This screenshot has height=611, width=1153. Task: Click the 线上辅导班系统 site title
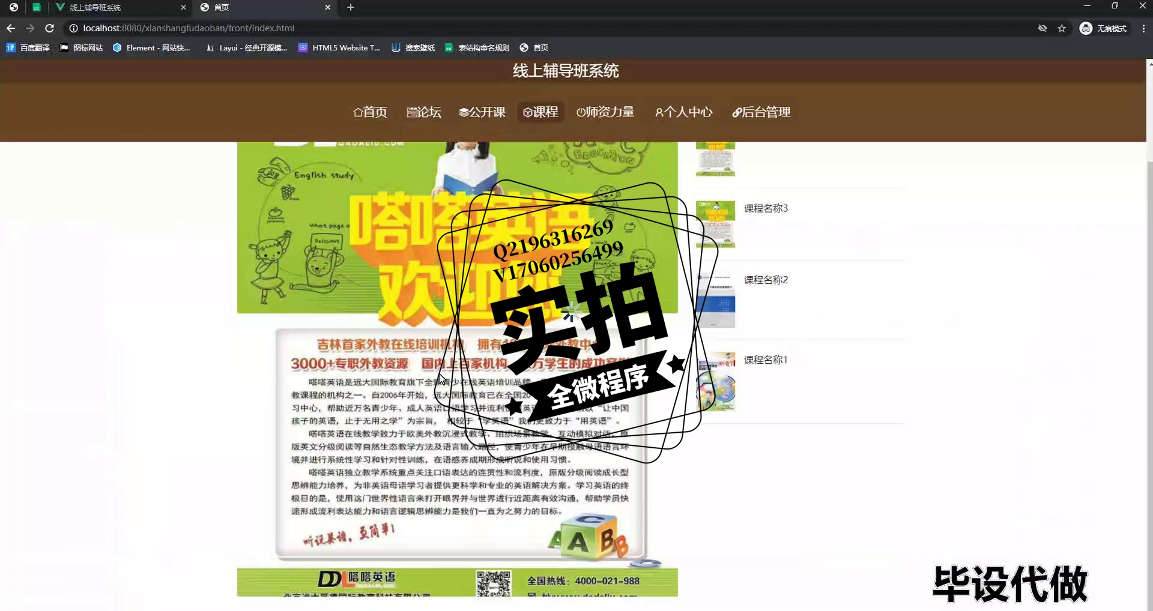click(566, 71)
